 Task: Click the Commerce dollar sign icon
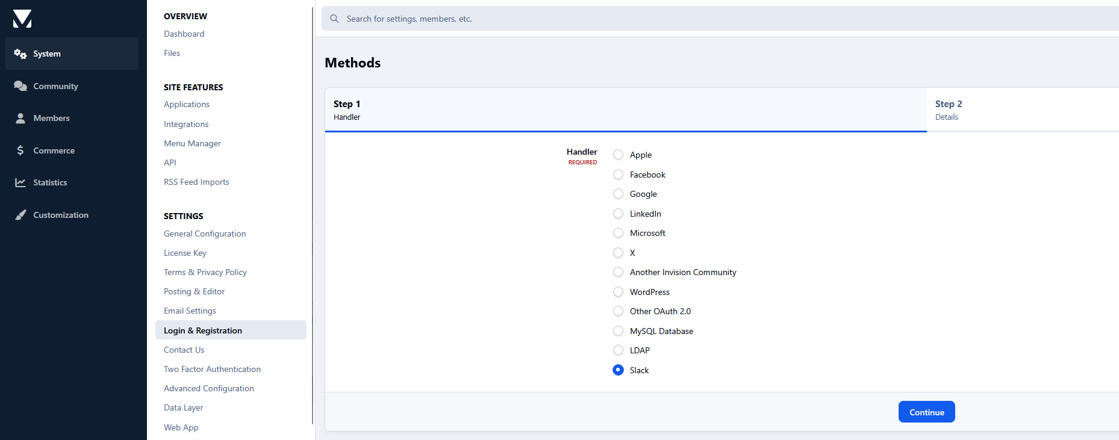pos(20,150)
